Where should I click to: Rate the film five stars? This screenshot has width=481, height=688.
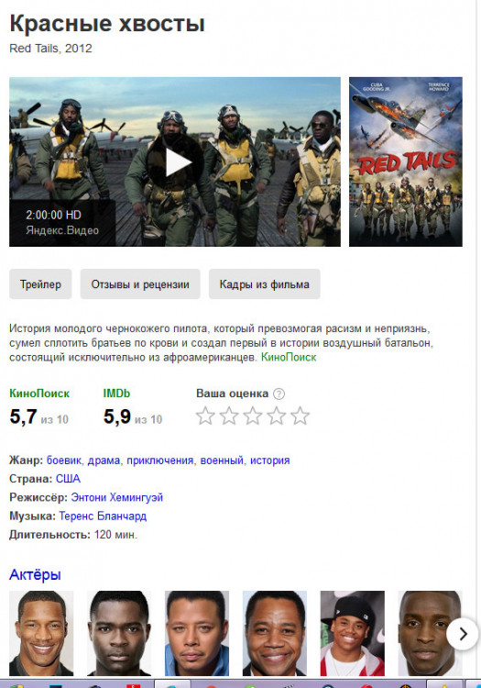tap(301, 416)
